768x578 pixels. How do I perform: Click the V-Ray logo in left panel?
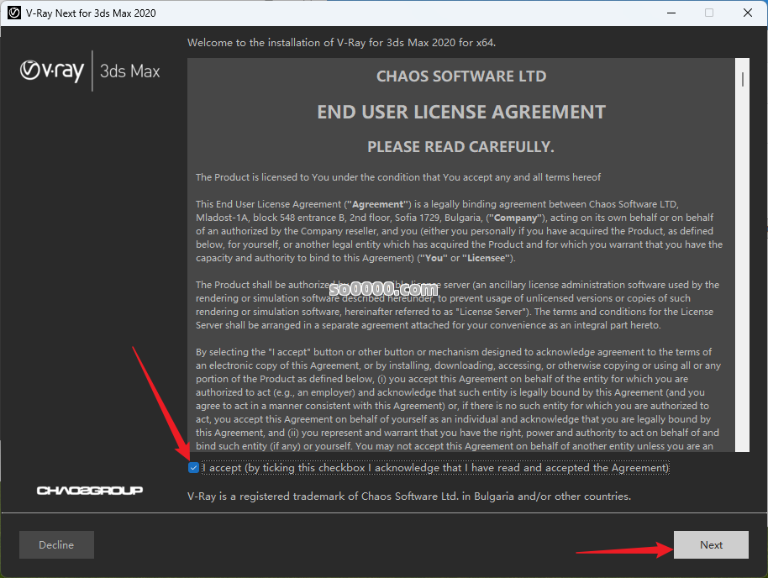(52, 71)
